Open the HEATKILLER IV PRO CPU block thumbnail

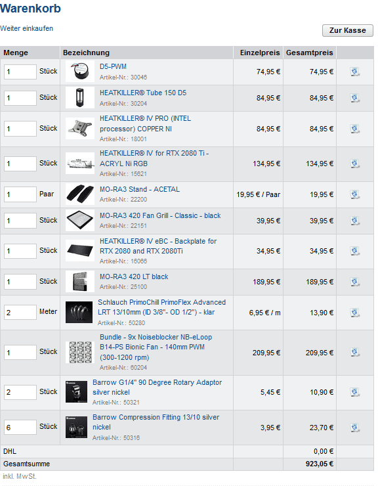tap(80, 129)
